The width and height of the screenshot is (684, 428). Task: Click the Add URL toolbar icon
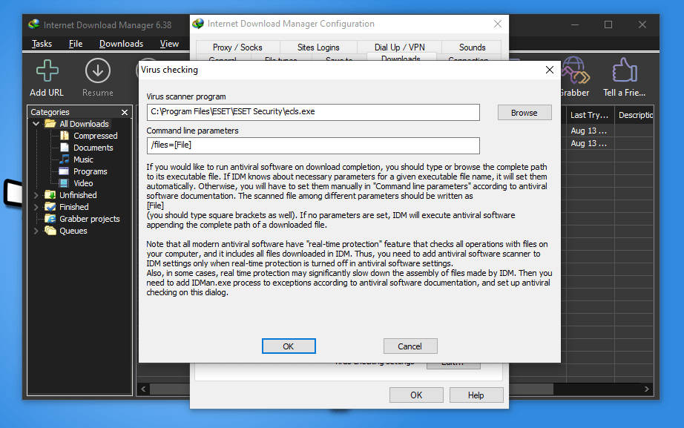tap(47, 72)
